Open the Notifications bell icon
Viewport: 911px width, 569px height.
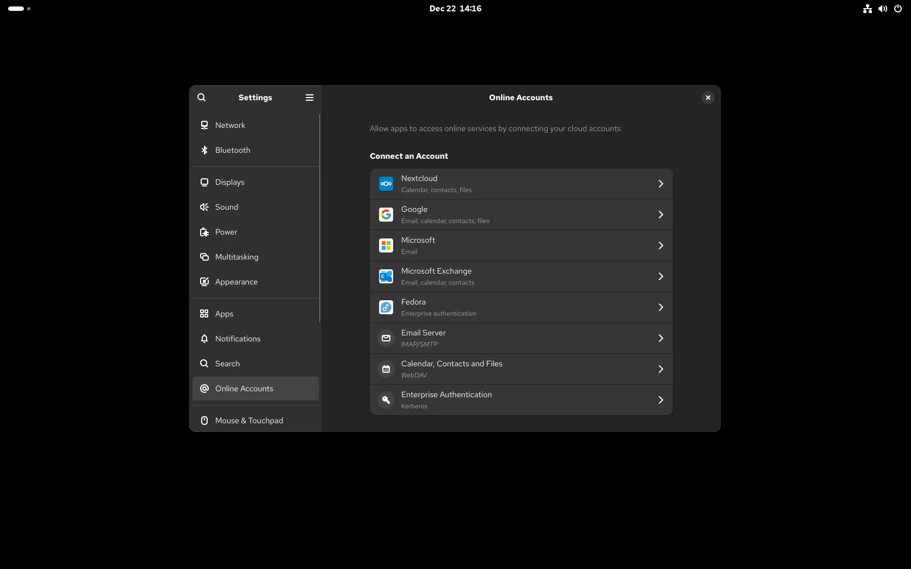pyautogui.click(x=204, y=339)
